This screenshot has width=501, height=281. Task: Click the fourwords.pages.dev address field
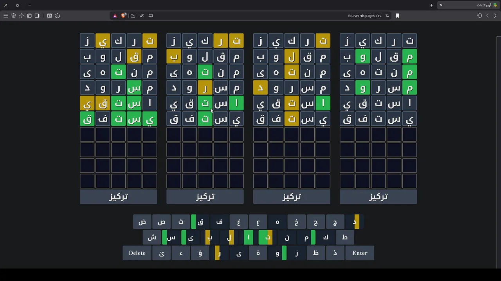[364, 16]
